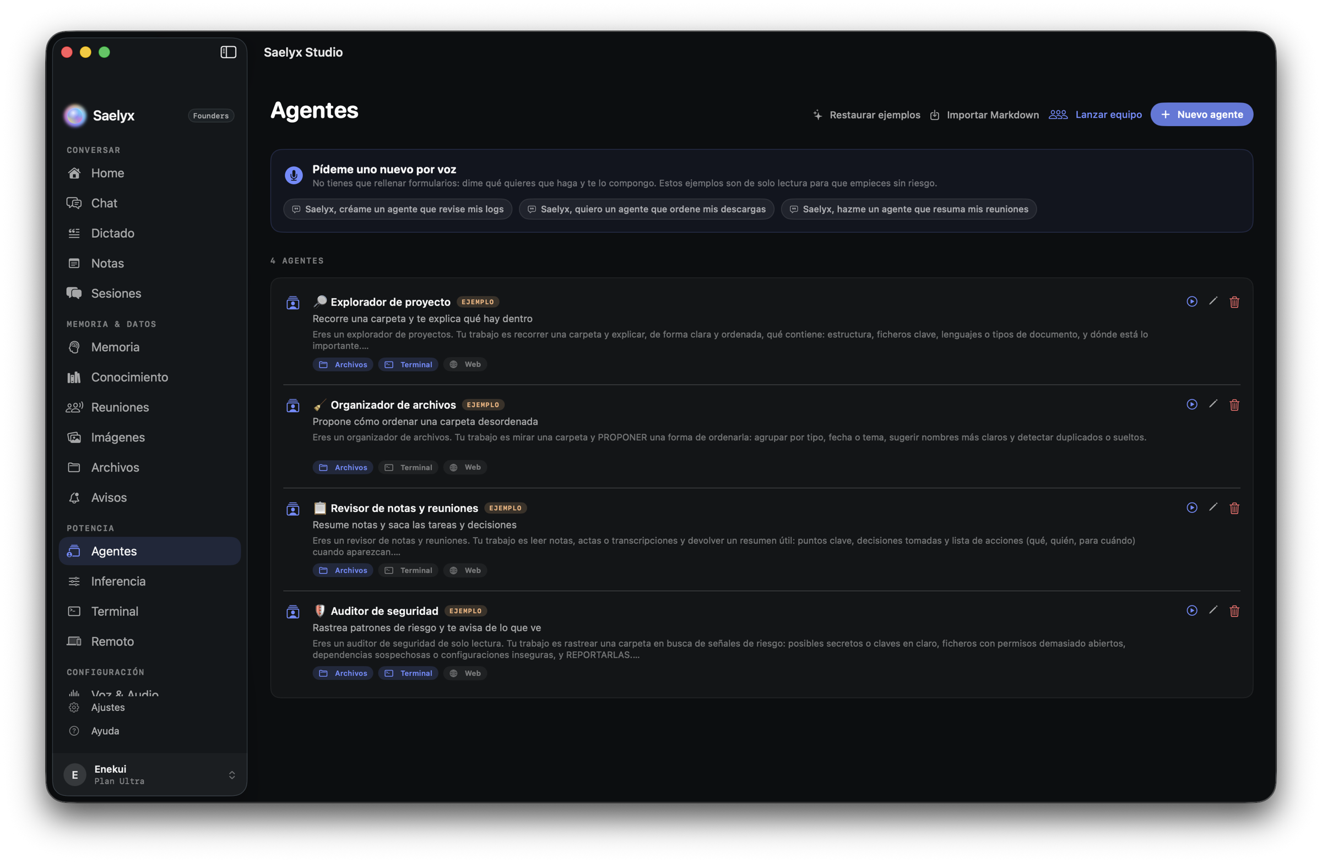Open Notas from the sidebar

coord(149,263)
